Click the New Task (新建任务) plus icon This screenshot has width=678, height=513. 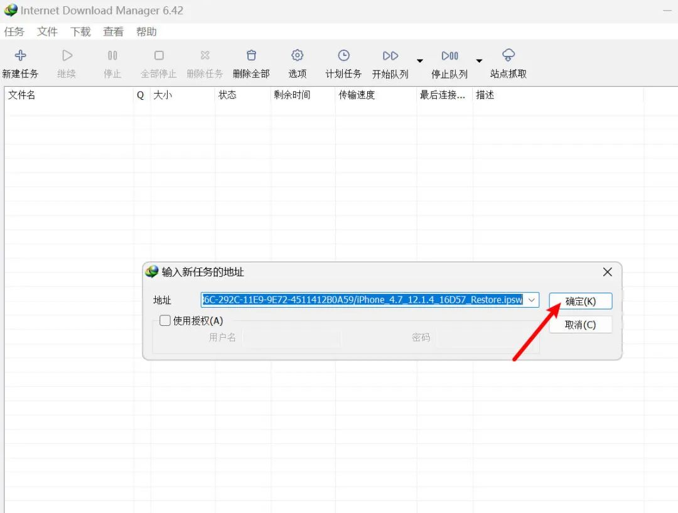[20, 55]
